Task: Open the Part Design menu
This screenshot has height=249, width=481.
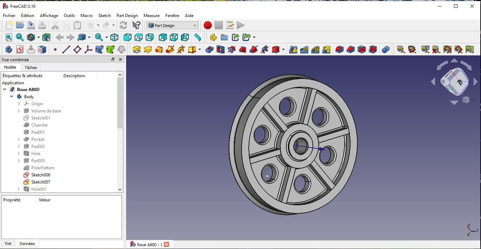Action: click(127, 16)
